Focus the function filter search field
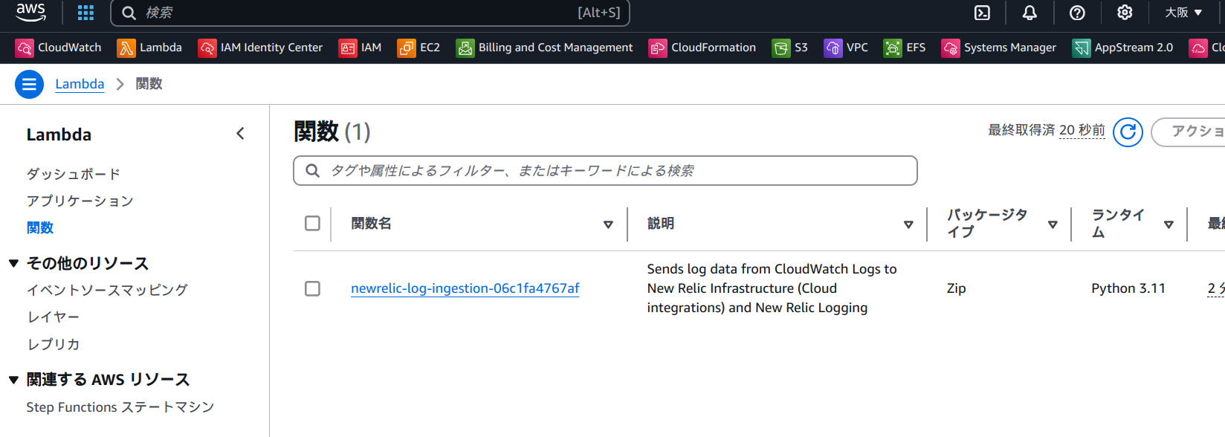 [605, 171]
